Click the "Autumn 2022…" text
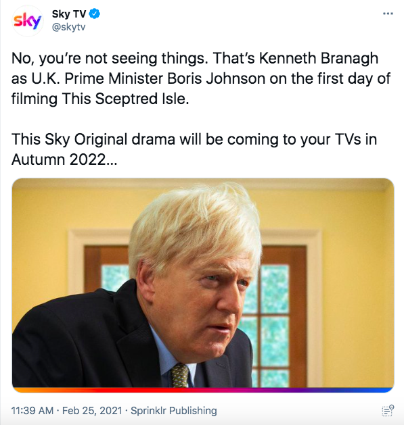The height and width of the screenshot is (425, 404). tap(64, 159)
